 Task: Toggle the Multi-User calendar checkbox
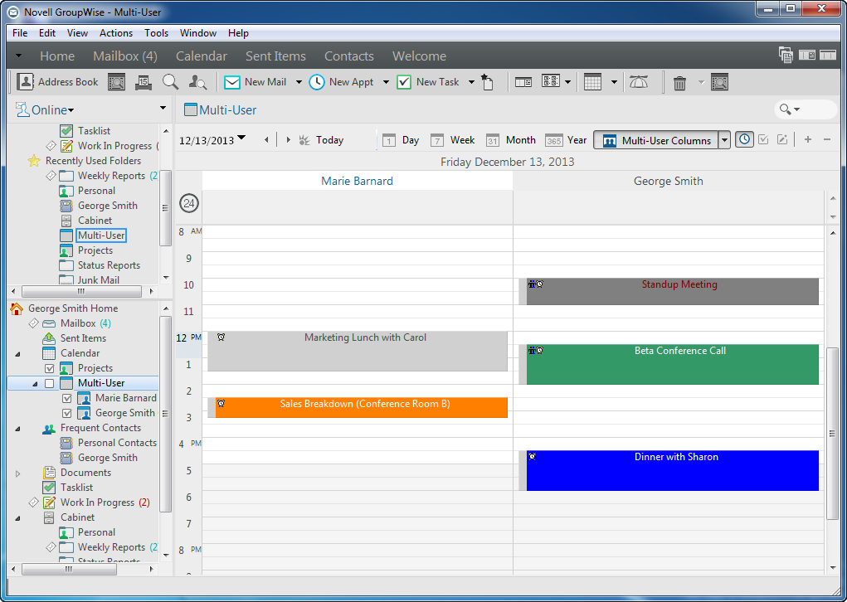(50, 383)
